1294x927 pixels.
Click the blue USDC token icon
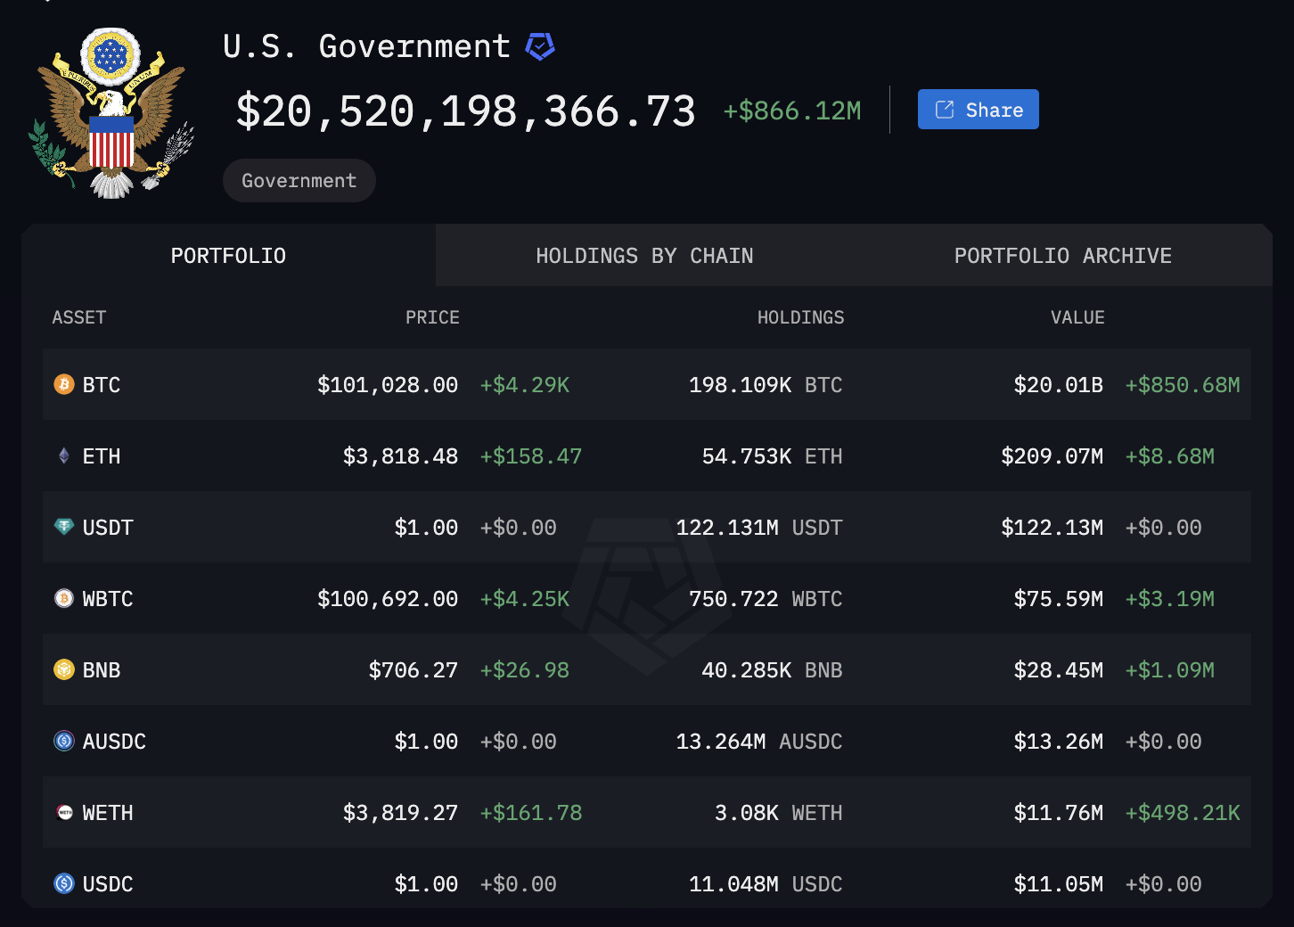(x=64, y=883)
